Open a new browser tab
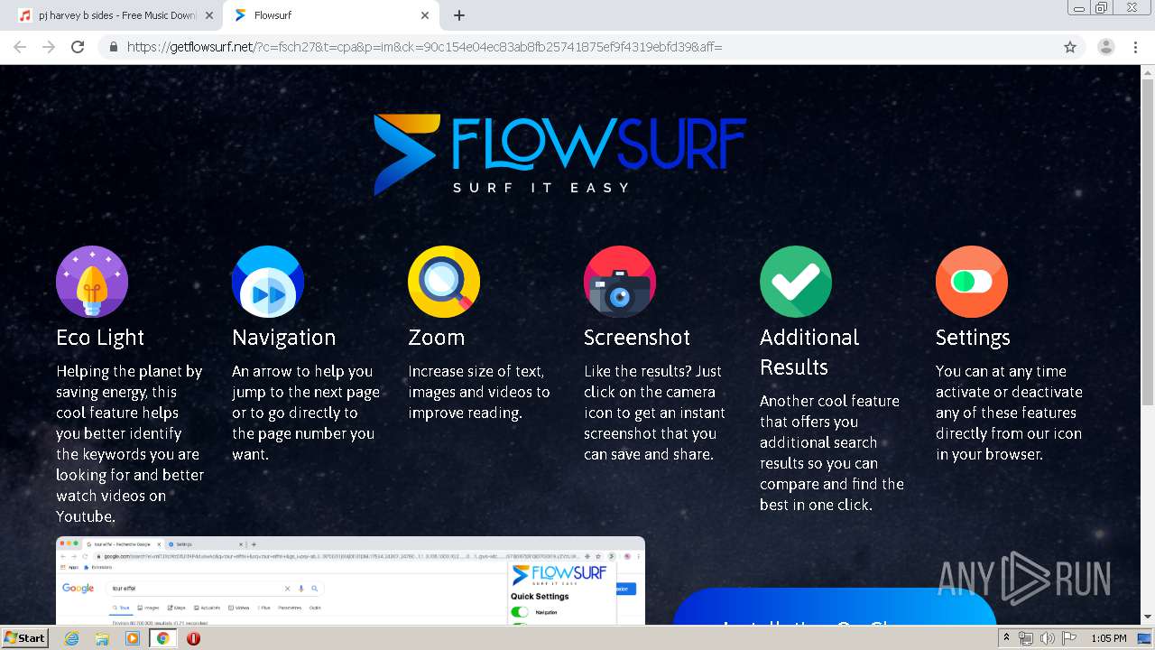This screenshot has width=1155, height=650. click(x=459, y=15)
